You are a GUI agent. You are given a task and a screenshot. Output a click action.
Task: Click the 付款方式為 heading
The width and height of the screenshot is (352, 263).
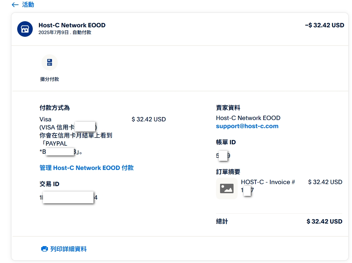[x=55, y=108]
